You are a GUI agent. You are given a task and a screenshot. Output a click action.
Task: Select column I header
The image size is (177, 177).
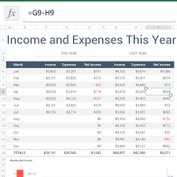(158, 27)
